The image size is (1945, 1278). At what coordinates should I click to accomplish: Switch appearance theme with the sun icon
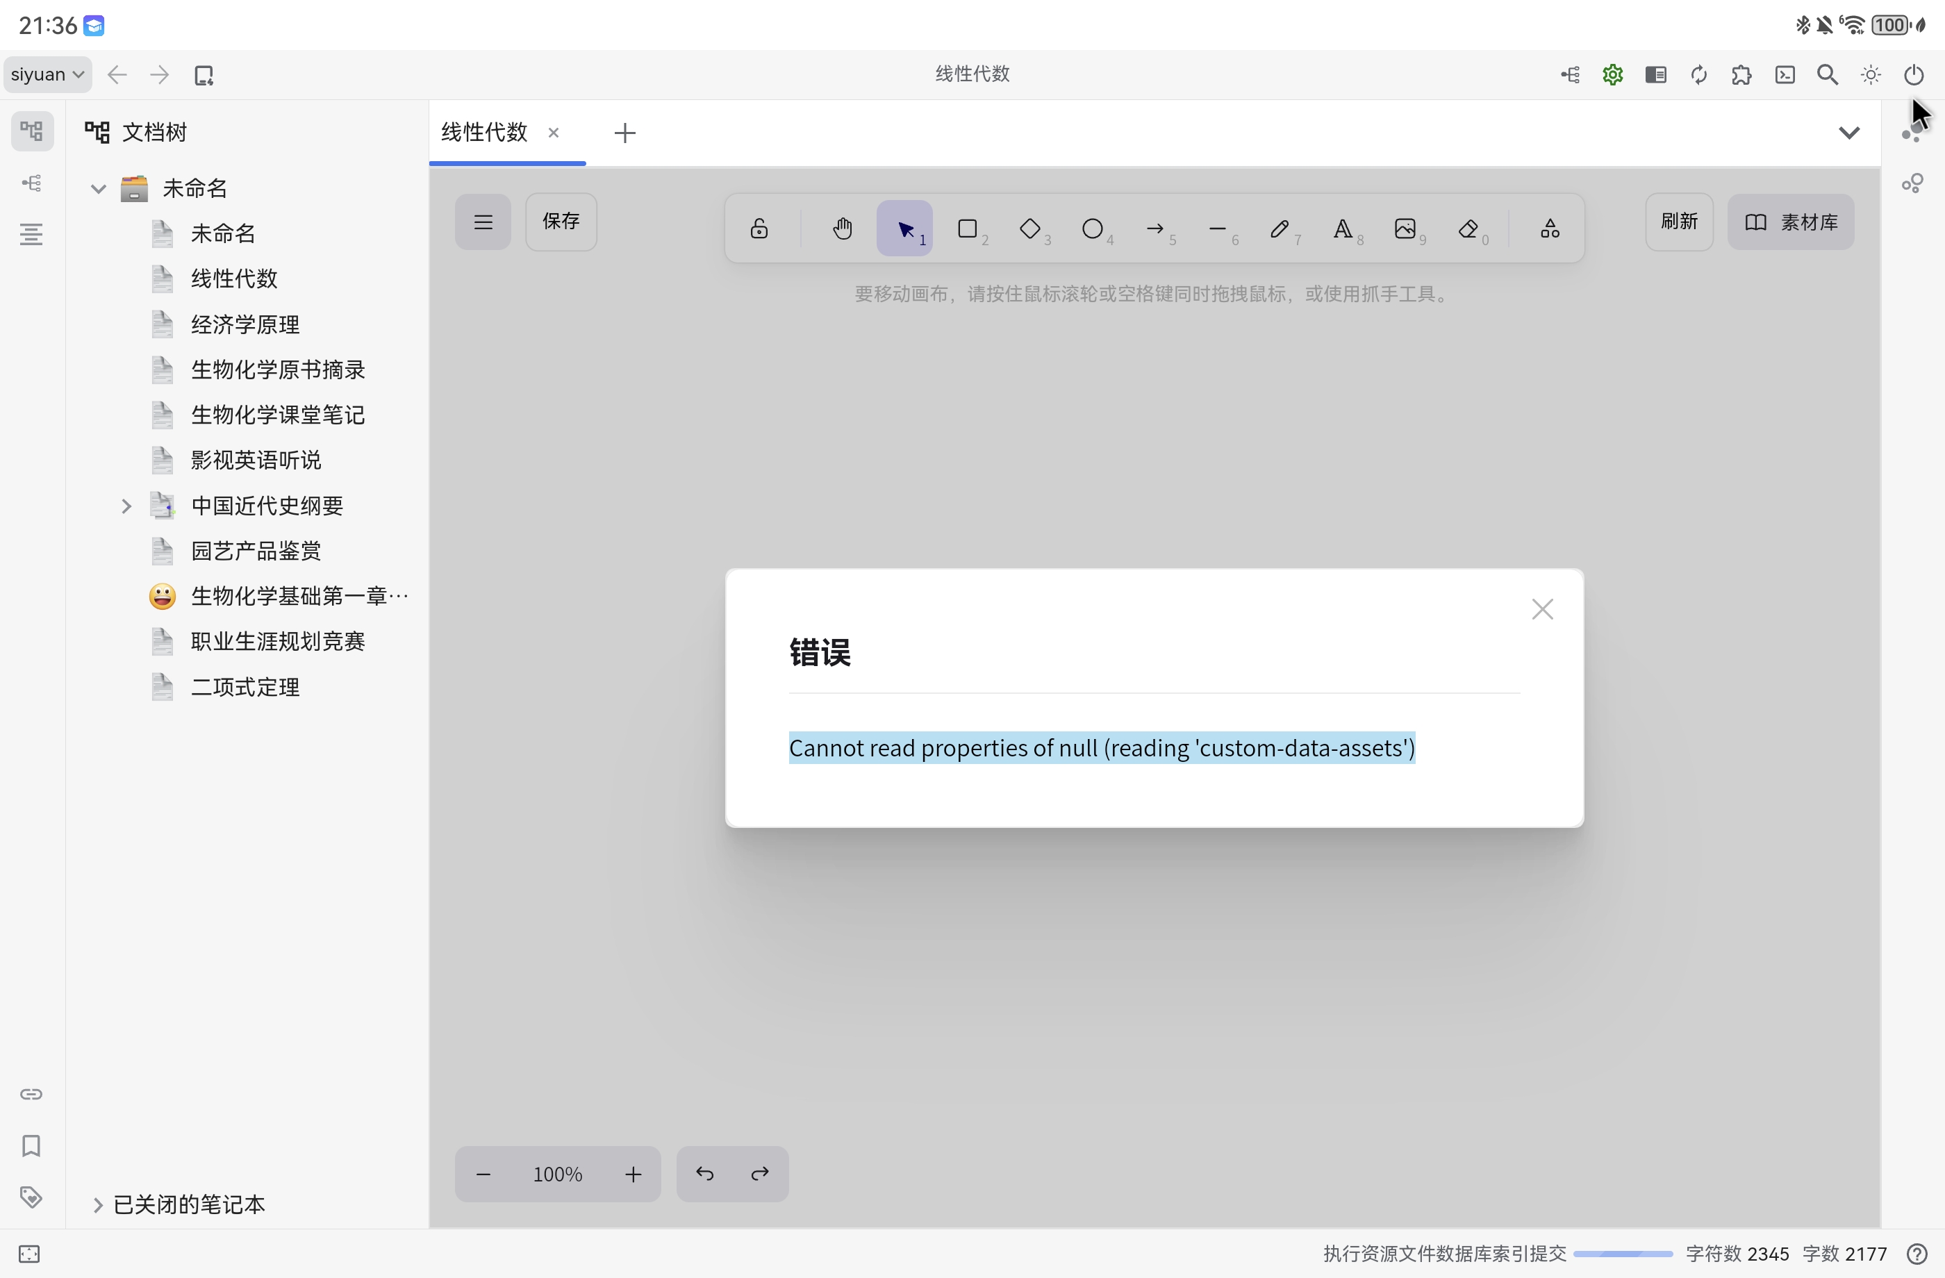click(1871, 74)
